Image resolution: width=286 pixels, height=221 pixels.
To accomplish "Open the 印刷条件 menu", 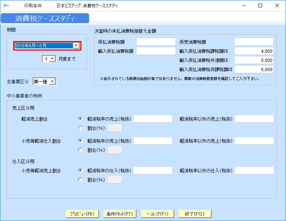I will click(x=33, y=5).
